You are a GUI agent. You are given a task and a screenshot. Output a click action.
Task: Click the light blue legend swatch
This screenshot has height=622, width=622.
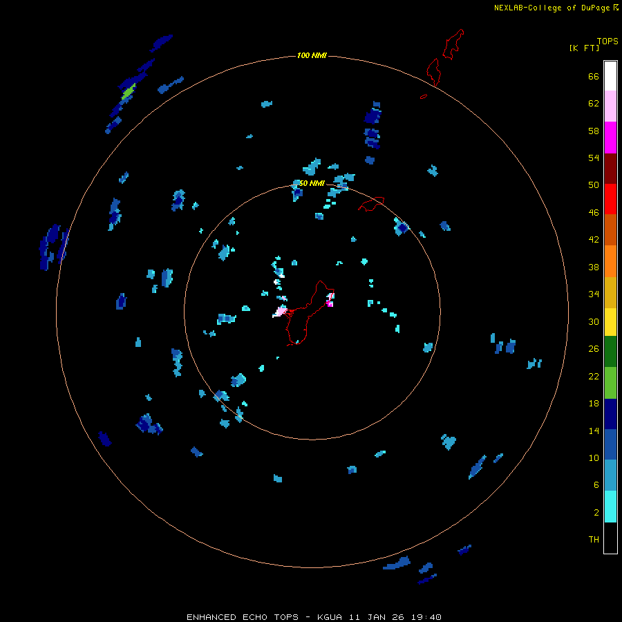pyautogui.click(x=610, y=475)
